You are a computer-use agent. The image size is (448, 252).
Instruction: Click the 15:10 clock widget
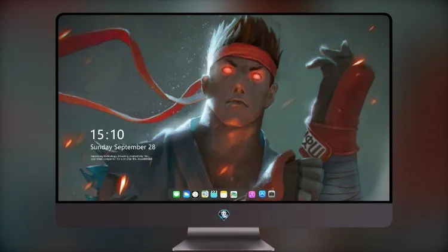[107, 134]
